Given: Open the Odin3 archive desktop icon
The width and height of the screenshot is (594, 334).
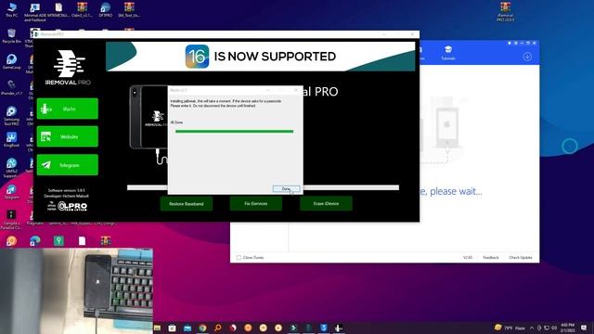Looking at the screenshot, I should [x=82, y=10].
